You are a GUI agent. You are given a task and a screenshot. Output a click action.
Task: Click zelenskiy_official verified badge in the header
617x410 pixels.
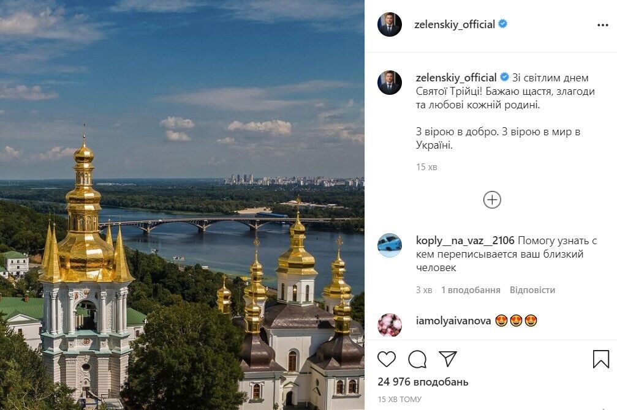pos(501,24)
